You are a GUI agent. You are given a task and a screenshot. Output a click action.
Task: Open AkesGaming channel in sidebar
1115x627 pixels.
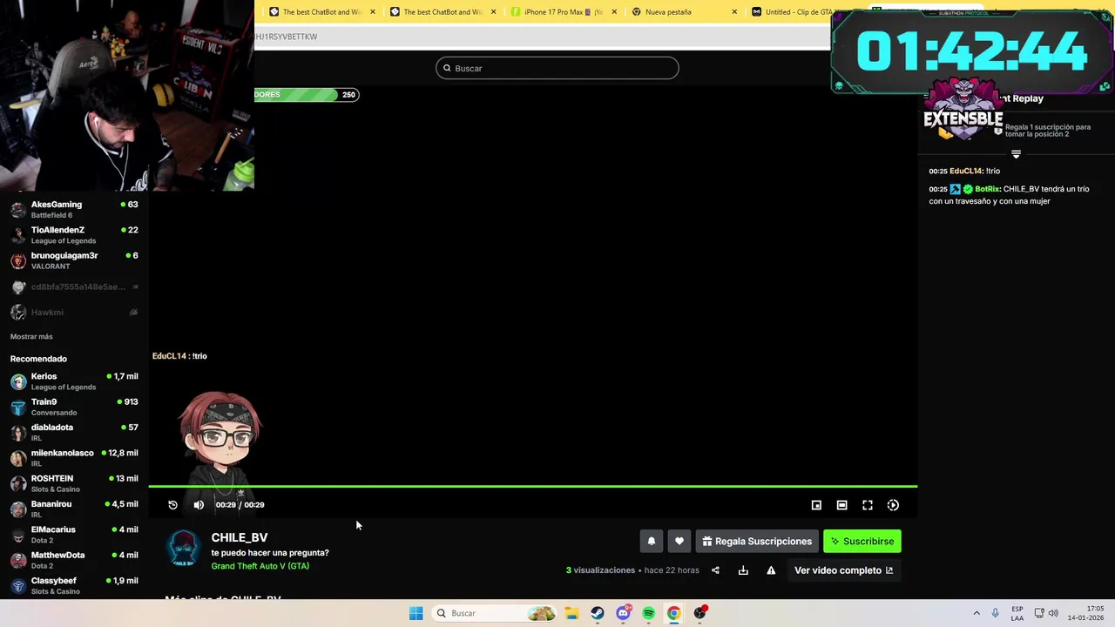[x=74, y=209]
